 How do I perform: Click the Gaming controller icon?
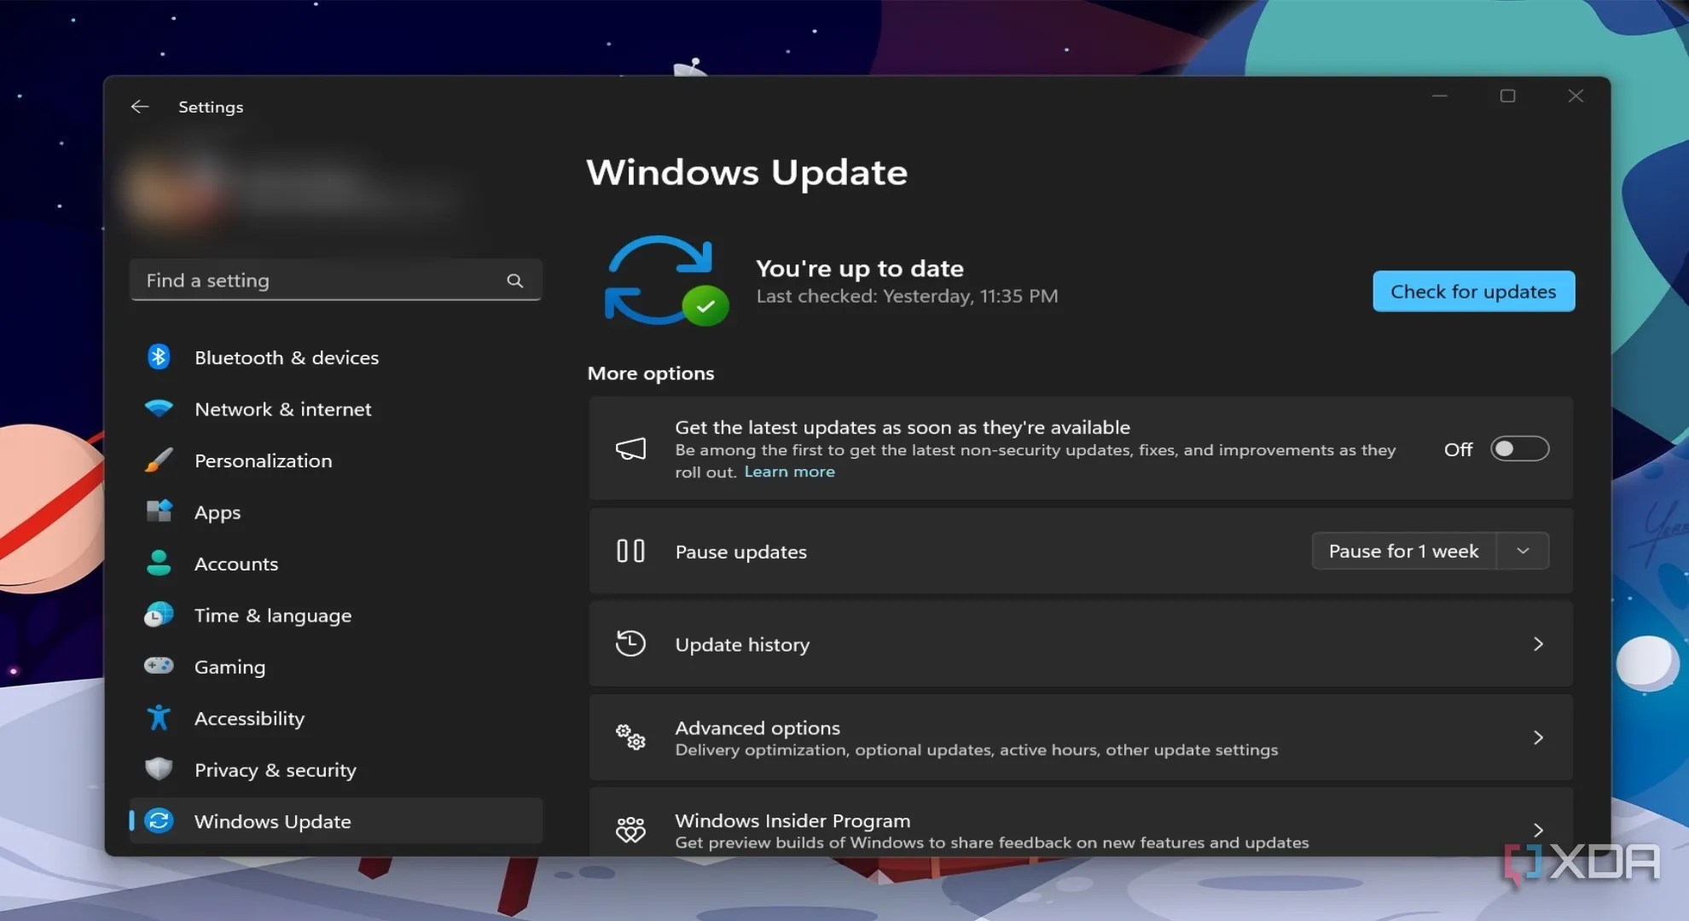pyautogui.click(x=159, y=666)
